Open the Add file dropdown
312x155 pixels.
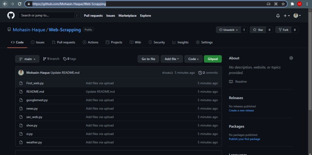[172, 59]
